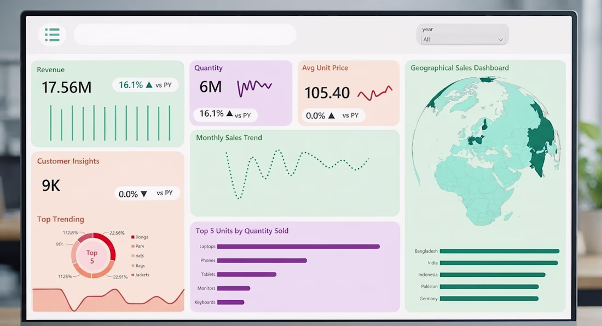Click the empty search field at top
Viewport: 602px width, 326px height.
pos(185,34)
